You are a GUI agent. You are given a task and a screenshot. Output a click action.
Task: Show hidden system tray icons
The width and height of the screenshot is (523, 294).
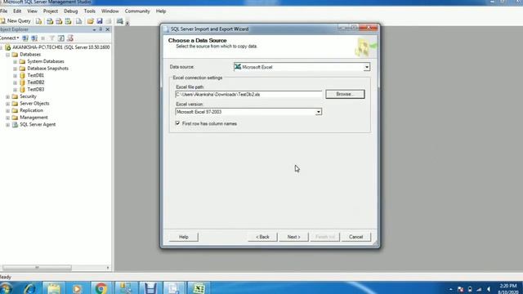tap(450, 289)
